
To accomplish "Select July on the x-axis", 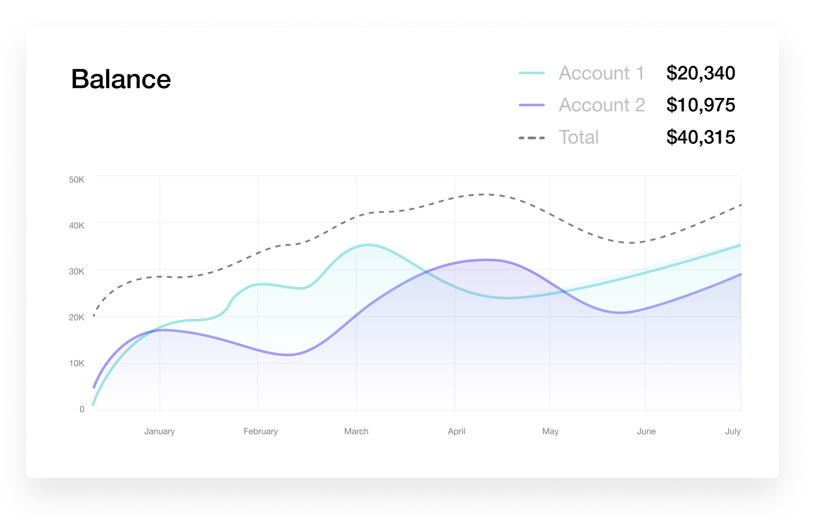I will (x=732, y=431).
